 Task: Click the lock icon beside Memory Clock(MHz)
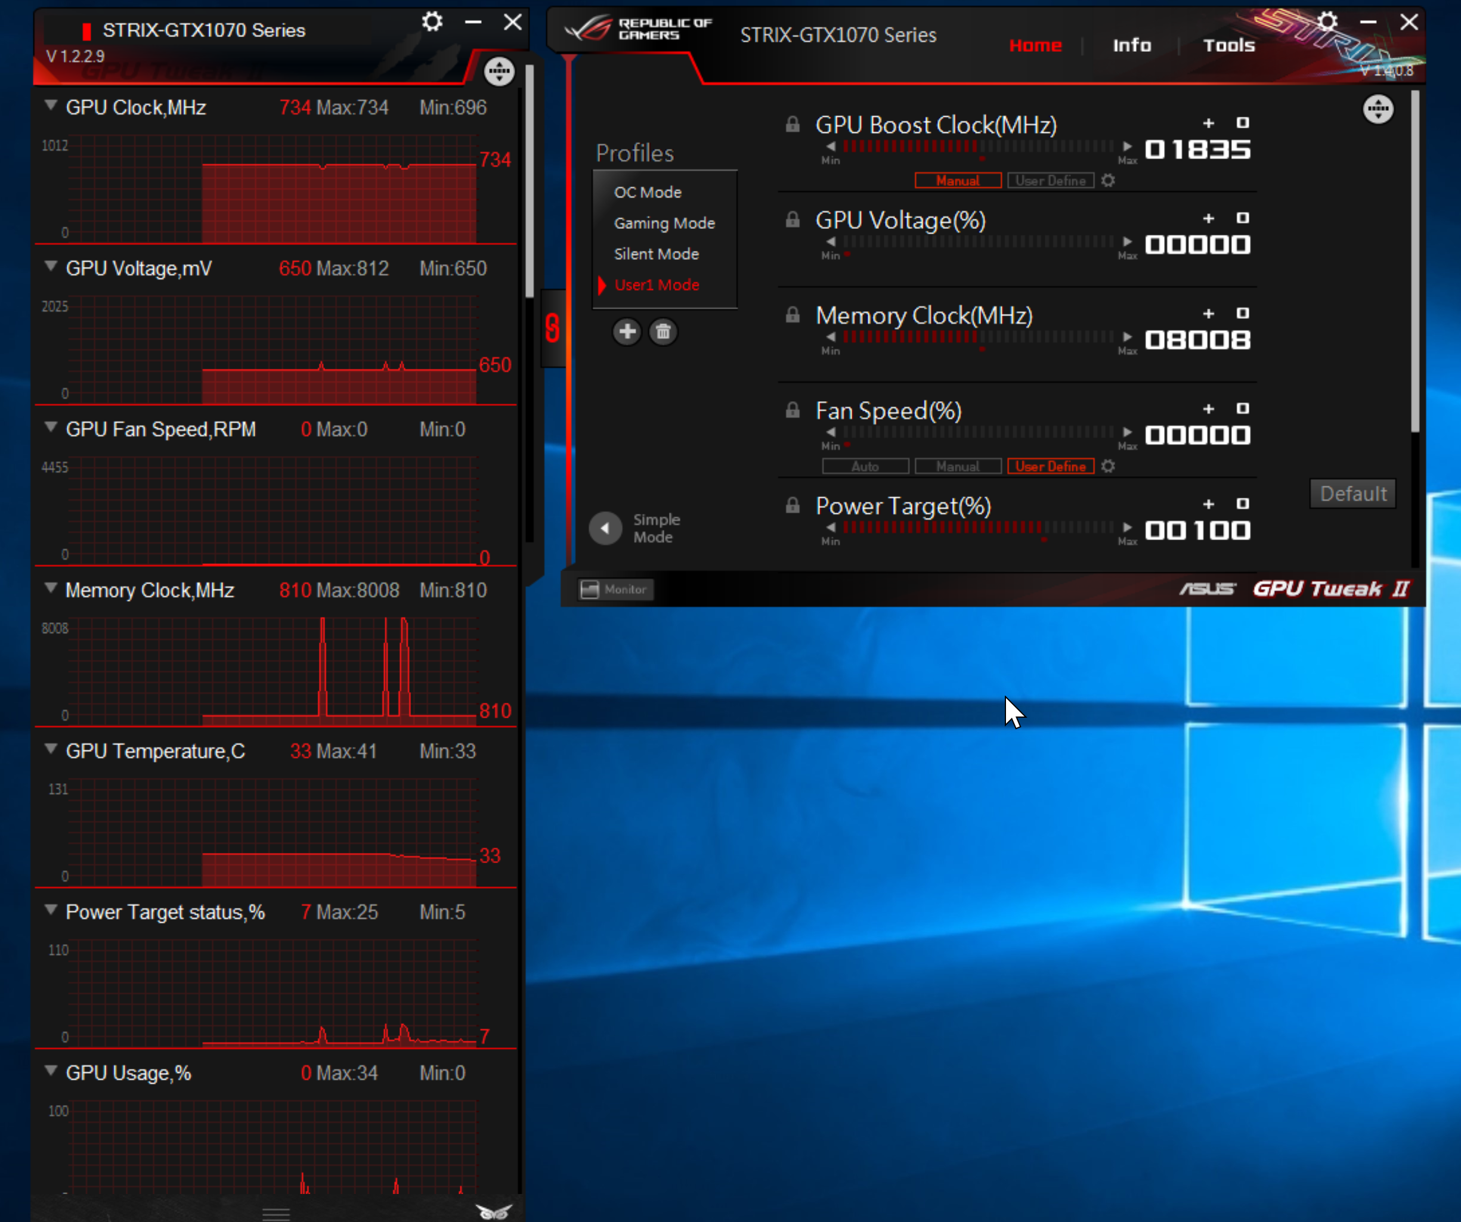pyautogui.click(x=793, y=316)
